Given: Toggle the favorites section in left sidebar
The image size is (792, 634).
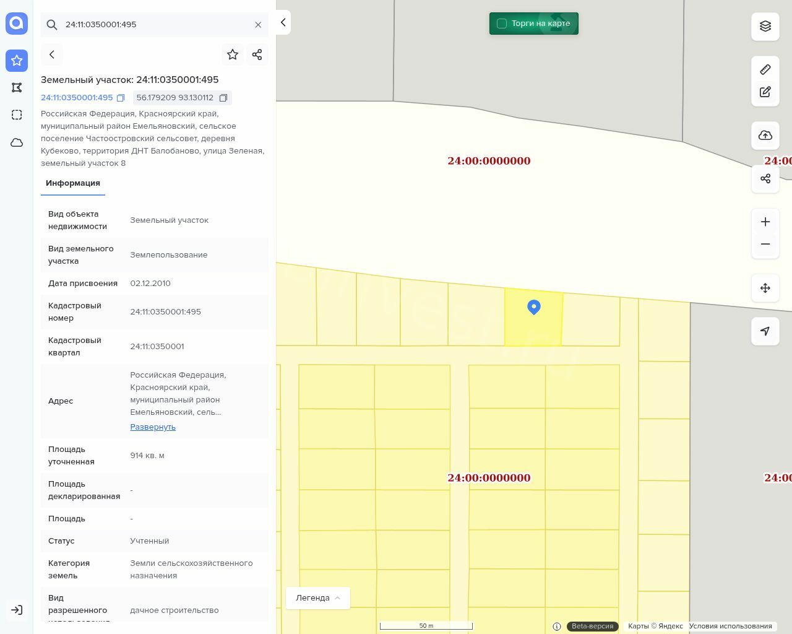Looking at the screenshot, I should click(x=17, y=61).
